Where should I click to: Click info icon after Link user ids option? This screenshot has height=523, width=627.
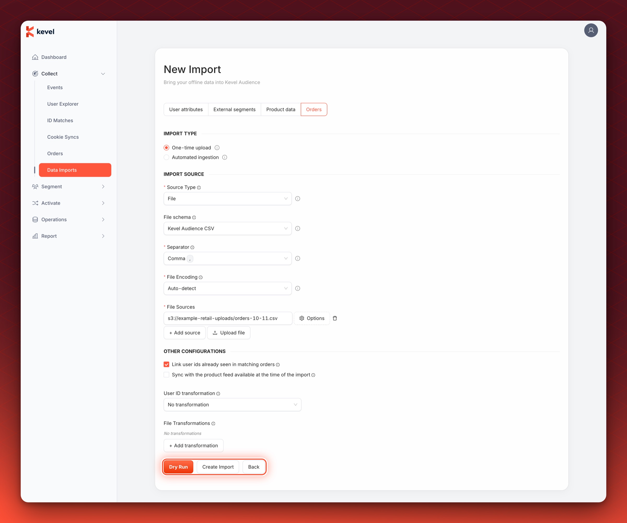tap(278, 365)
